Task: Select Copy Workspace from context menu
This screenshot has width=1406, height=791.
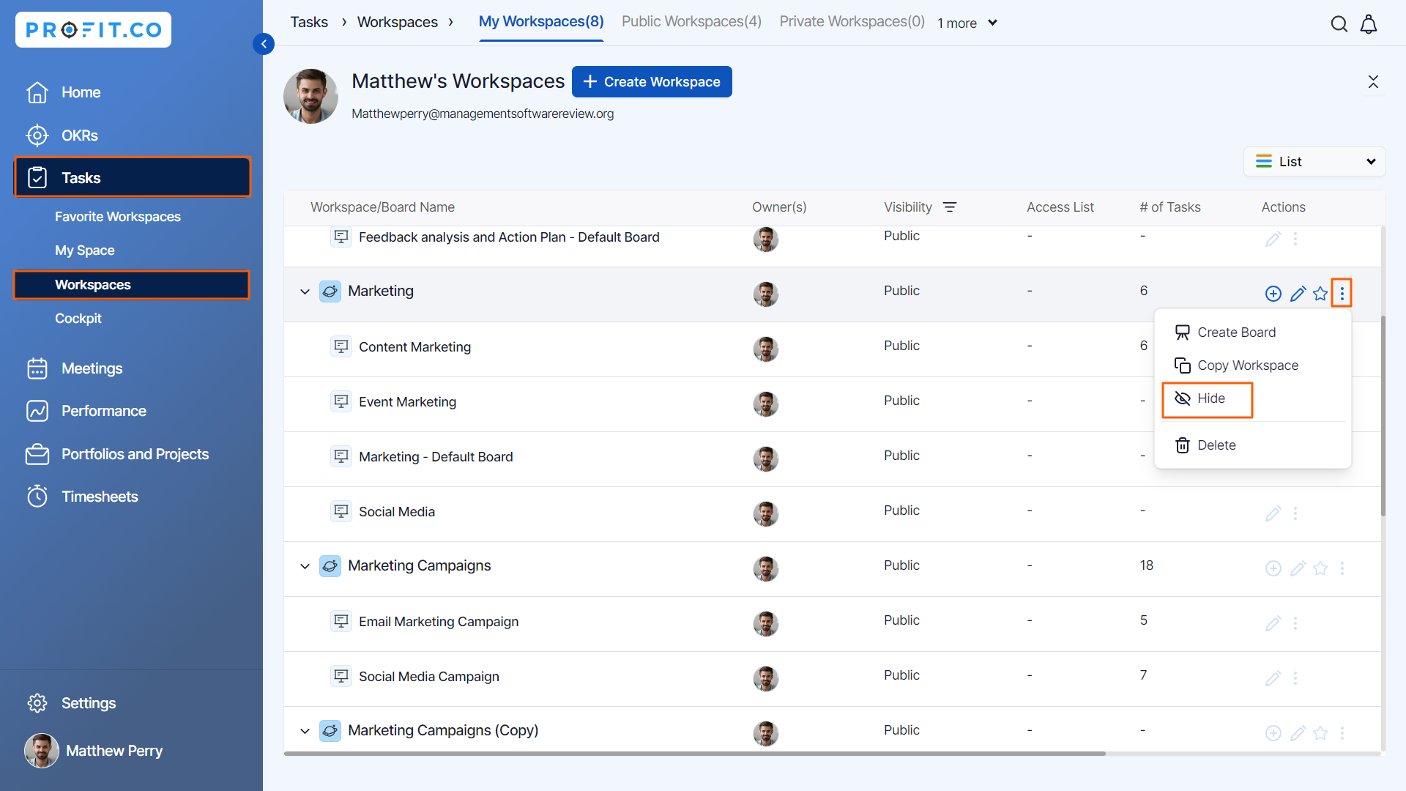Action: point(1247,365)
